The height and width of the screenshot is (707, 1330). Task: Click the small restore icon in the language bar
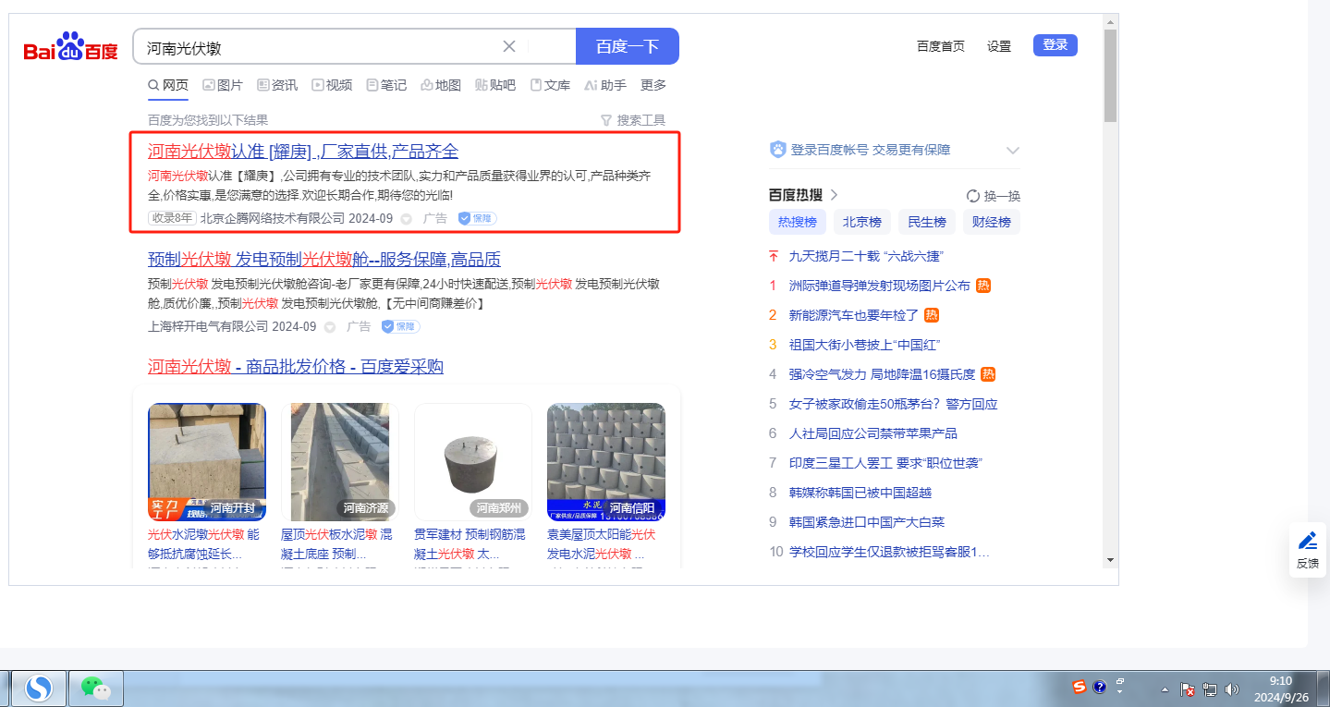point(1120,681)
